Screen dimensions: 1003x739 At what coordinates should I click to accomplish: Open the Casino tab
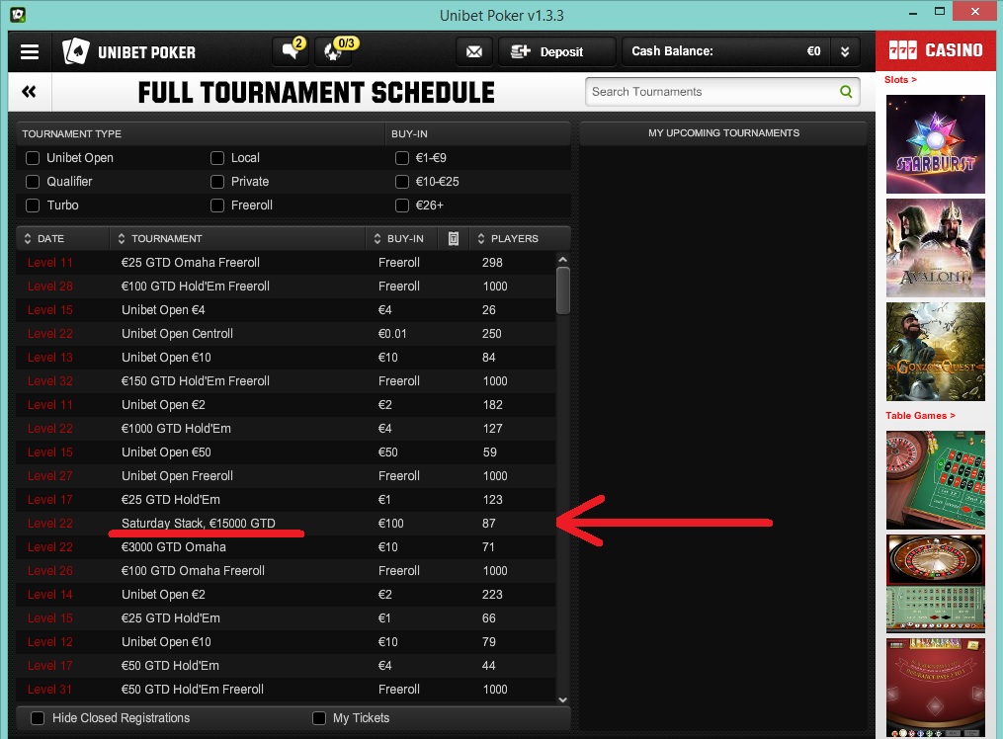point(936,50)
